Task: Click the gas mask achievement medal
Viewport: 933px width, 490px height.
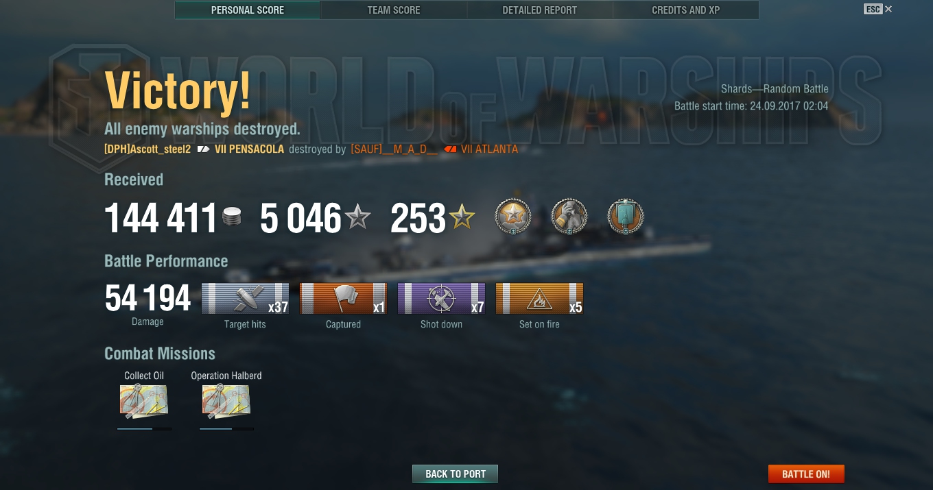Action: (569, 217)
